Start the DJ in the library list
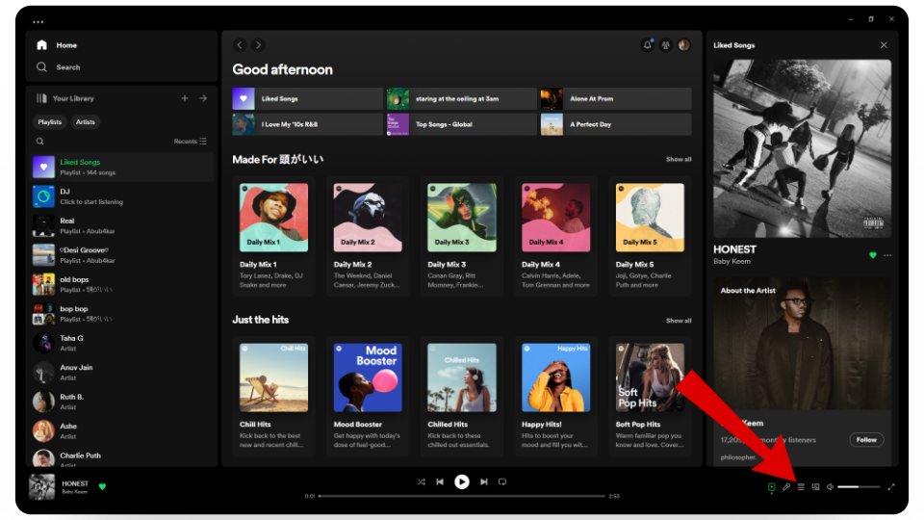This screenshot has height=520, width=924. point(122,196)
